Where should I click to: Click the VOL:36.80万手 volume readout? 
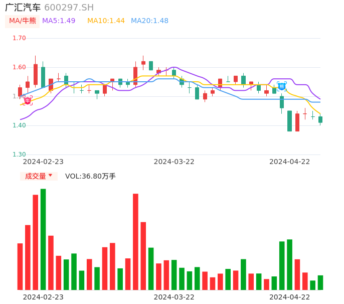click(x=90, y=176)
